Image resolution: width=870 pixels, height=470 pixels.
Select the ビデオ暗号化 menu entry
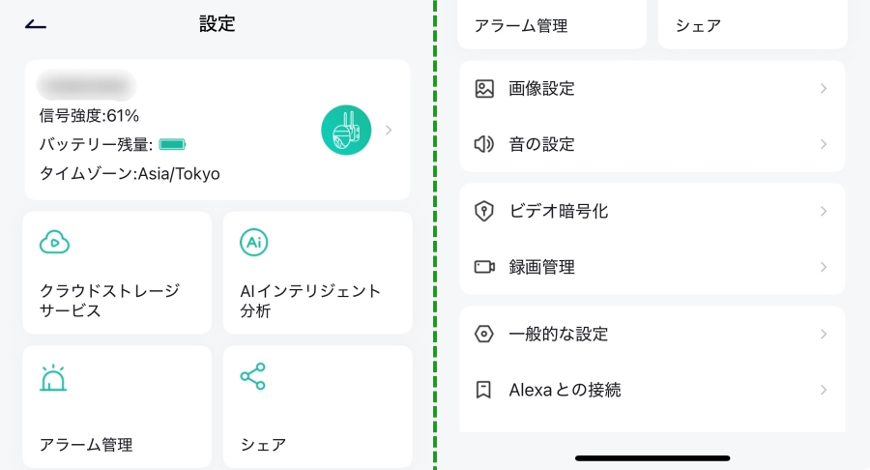click(x=652, y=212)
